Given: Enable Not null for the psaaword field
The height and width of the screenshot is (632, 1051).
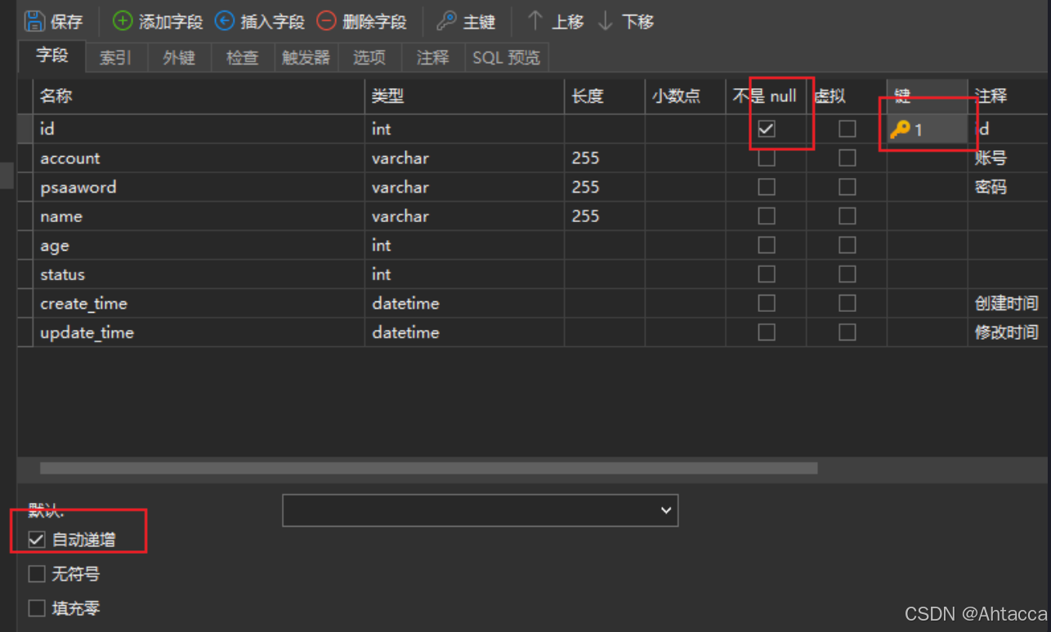Looking at the screenshot, I should pyautogui.click(x=767, y=187).
